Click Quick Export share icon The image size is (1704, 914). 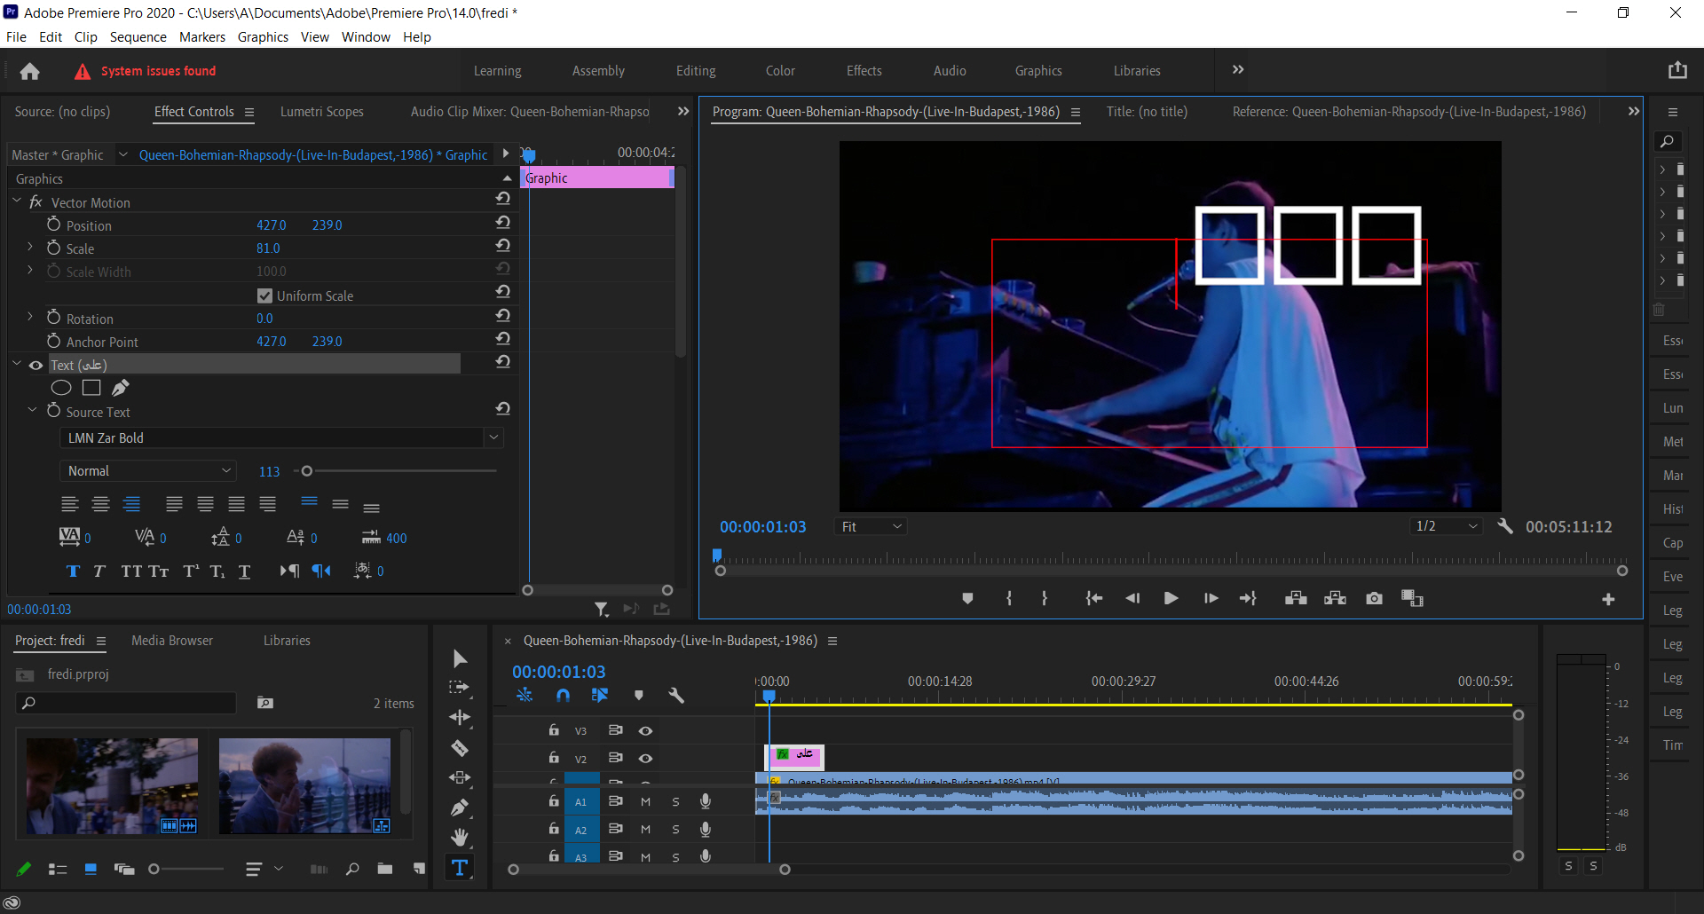(1677, 70)
